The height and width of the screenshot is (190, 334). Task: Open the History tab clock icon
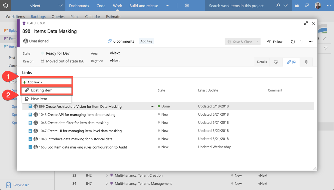point(276,62)
